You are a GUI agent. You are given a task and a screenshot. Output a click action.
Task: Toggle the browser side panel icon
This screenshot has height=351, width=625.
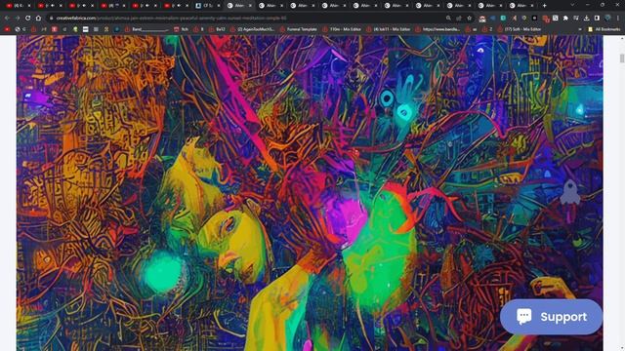click(x=597, y=18)
